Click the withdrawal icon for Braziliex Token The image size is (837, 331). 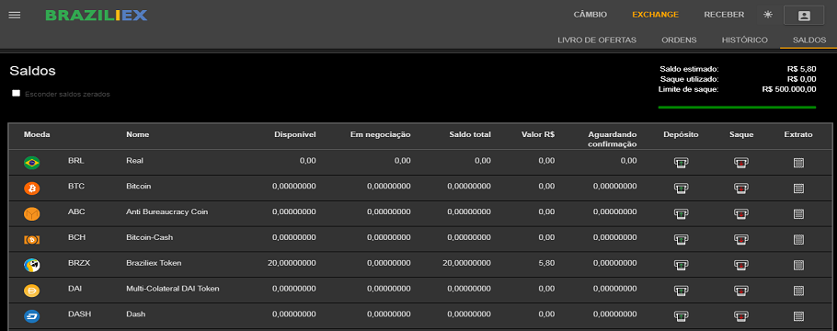741,265
